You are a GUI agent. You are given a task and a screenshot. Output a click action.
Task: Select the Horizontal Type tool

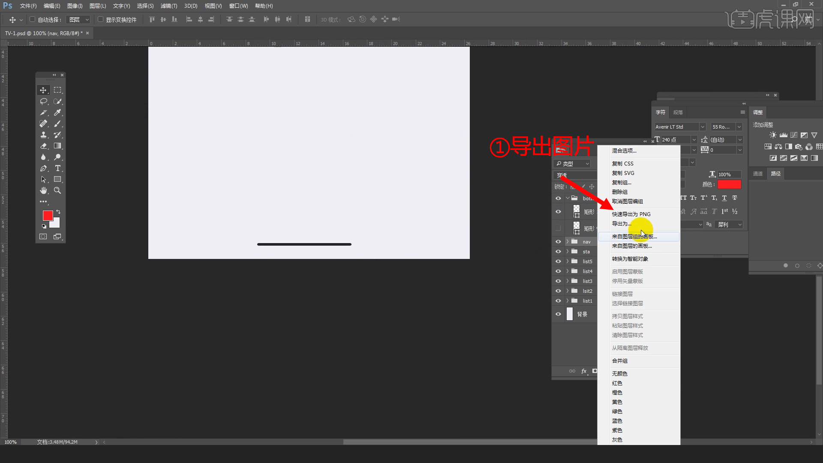click(x=57, y=168)
